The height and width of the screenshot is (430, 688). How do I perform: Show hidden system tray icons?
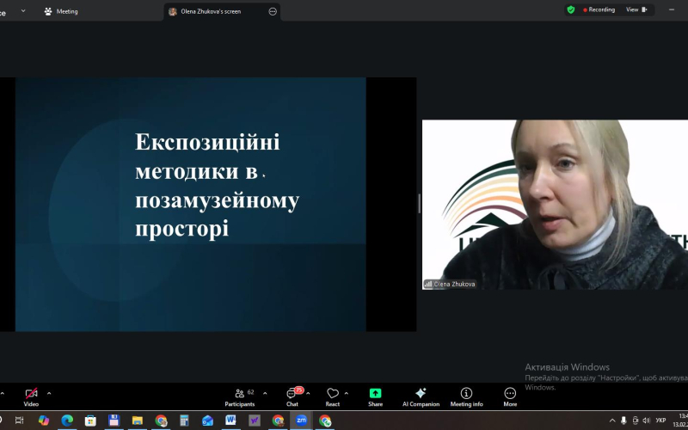(612, 421)
